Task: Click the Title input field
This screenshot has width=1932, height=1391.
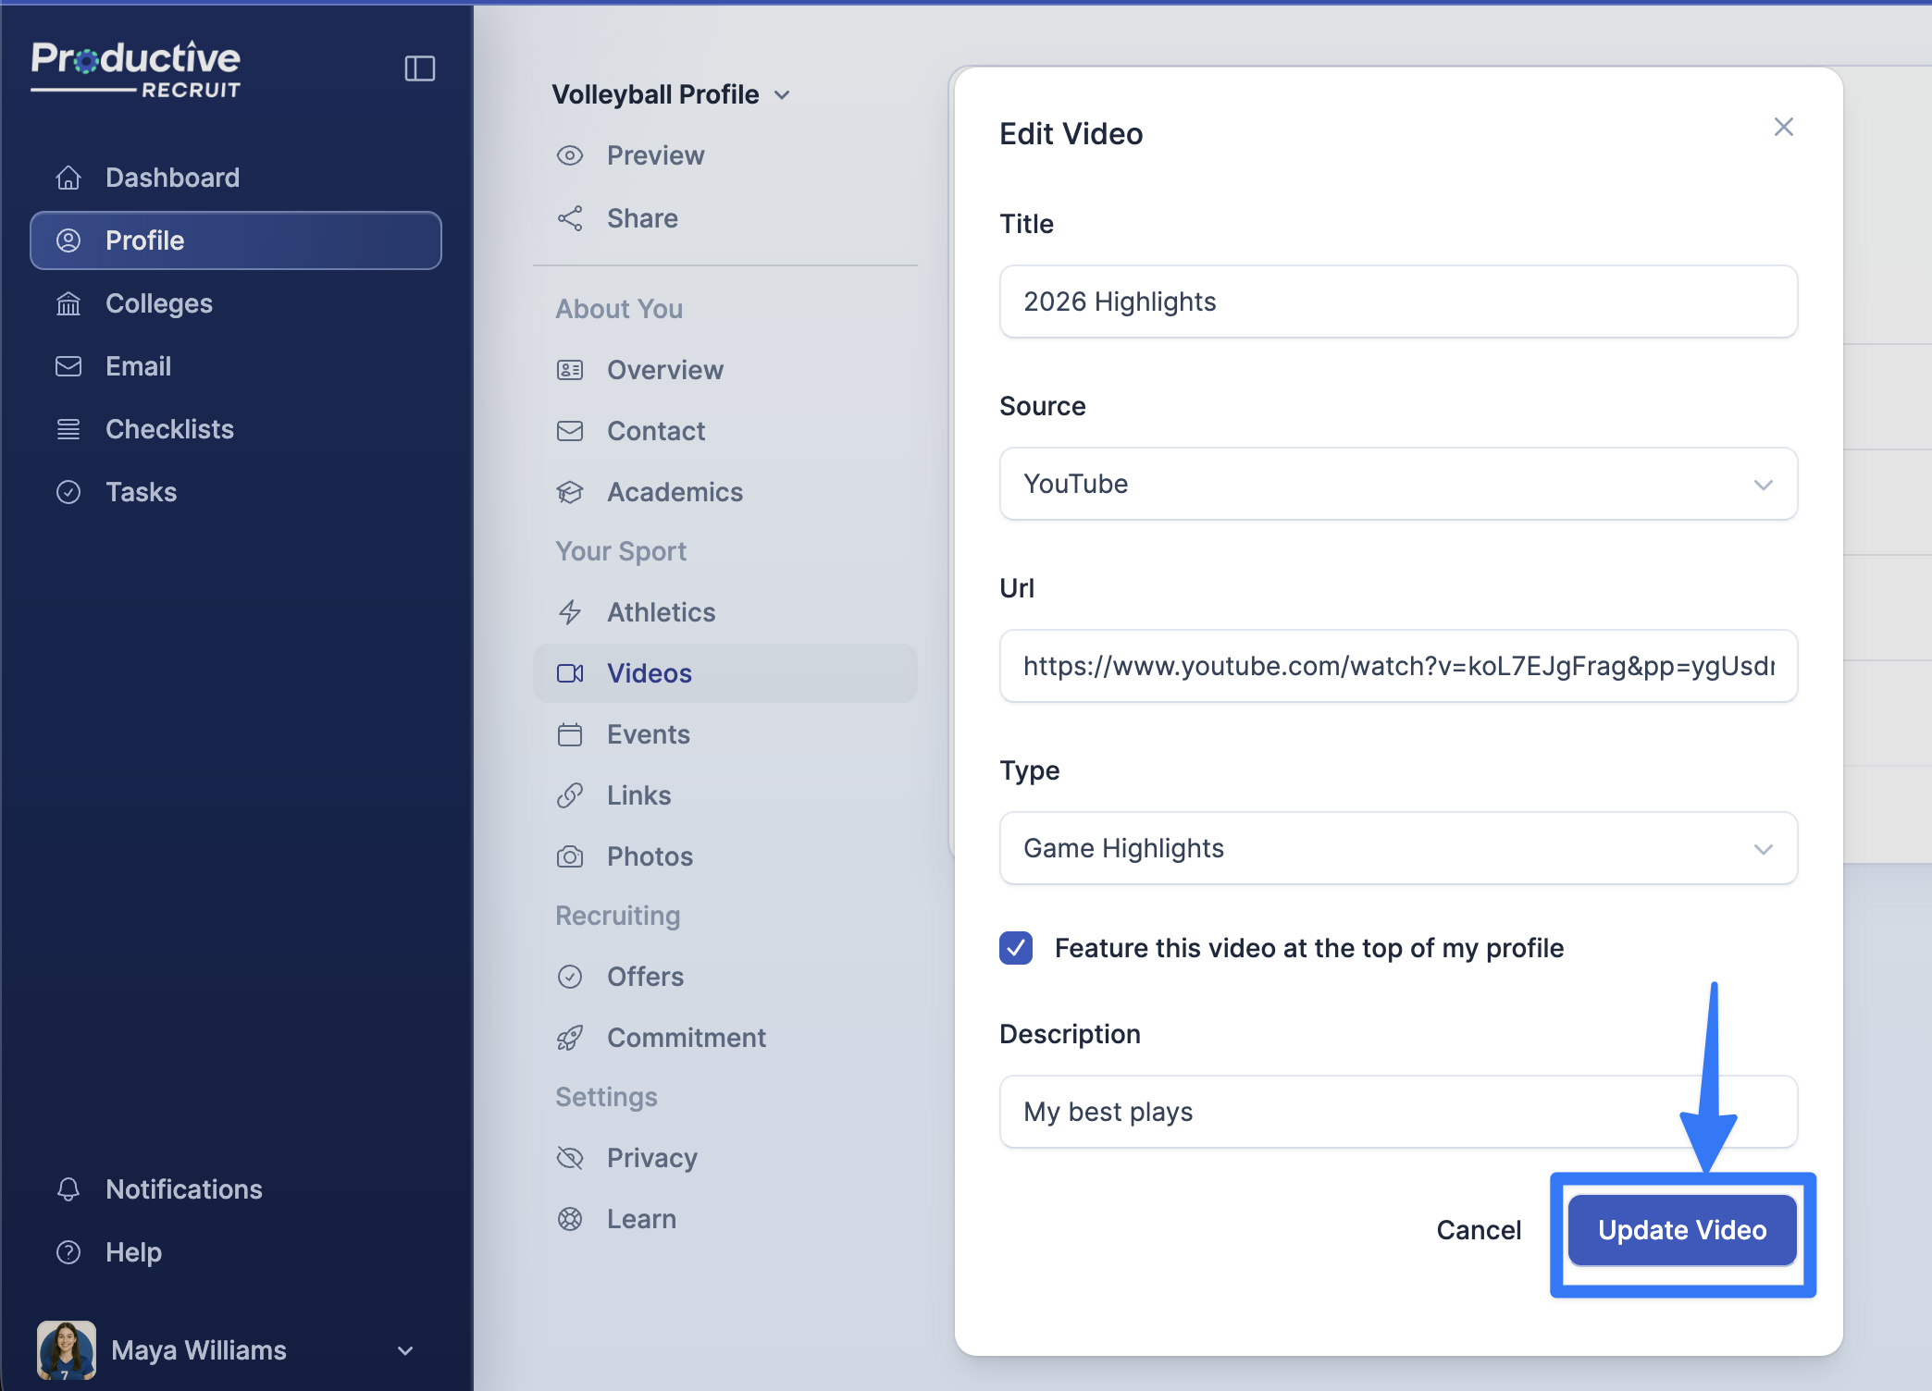Action: point(1397,302)
